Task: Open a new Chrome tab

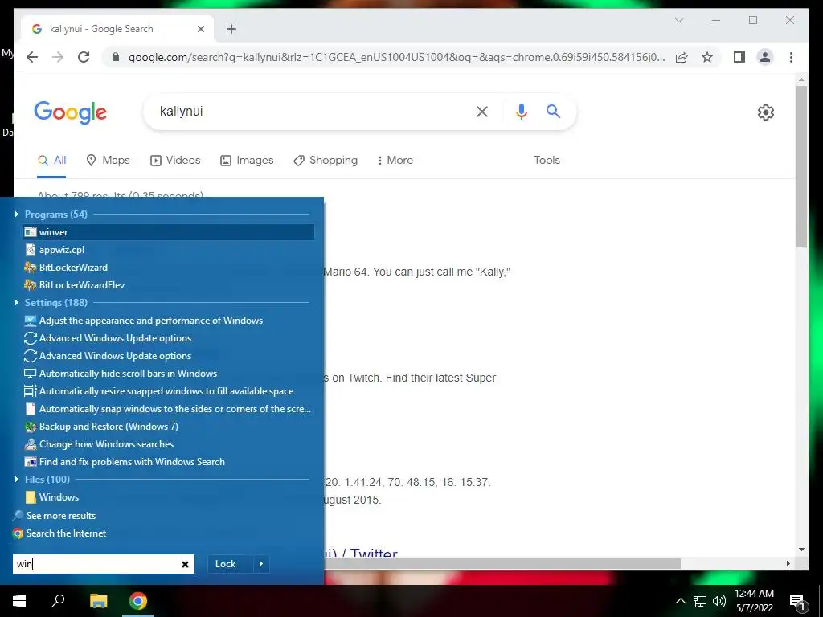Action: 231,29
